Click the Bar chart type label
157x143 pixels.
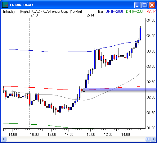(x=101, y=12)
